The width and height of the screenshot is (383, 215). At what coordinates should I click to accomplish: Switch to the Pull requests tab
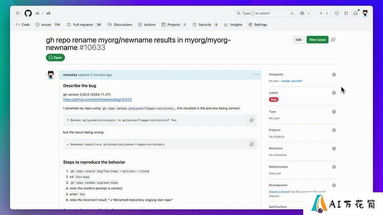[84, 25]
